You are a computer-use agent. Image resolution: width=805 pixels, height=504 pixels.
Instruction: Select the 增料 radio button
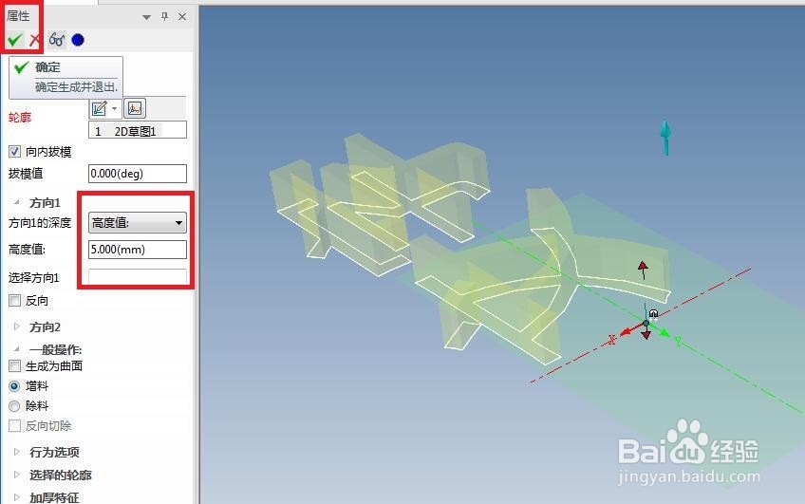pyautogui.click(x=15, y=386)
